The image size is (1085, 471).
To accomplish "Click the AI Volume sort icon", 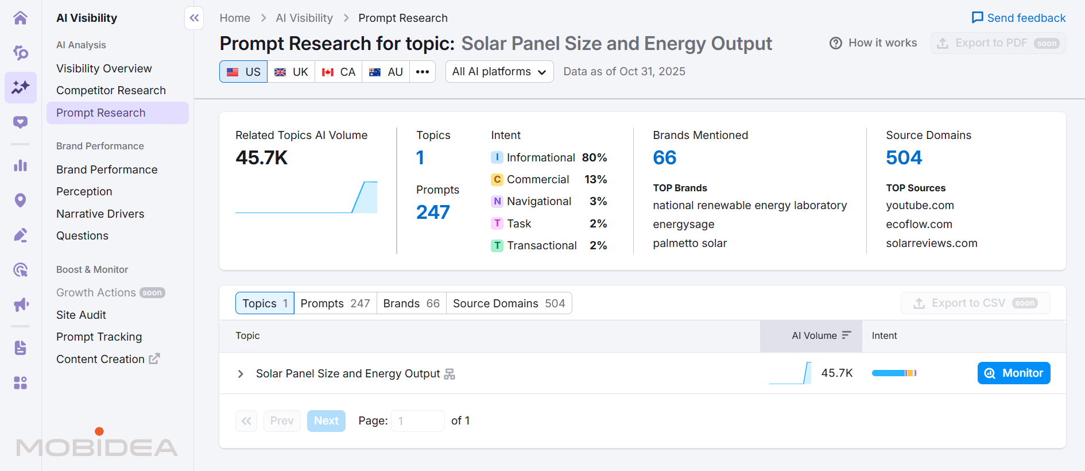I will 846,335.
